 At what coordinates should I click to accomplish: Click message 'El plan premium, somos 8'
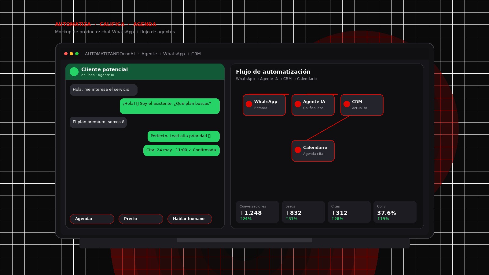tap(98, 122)
